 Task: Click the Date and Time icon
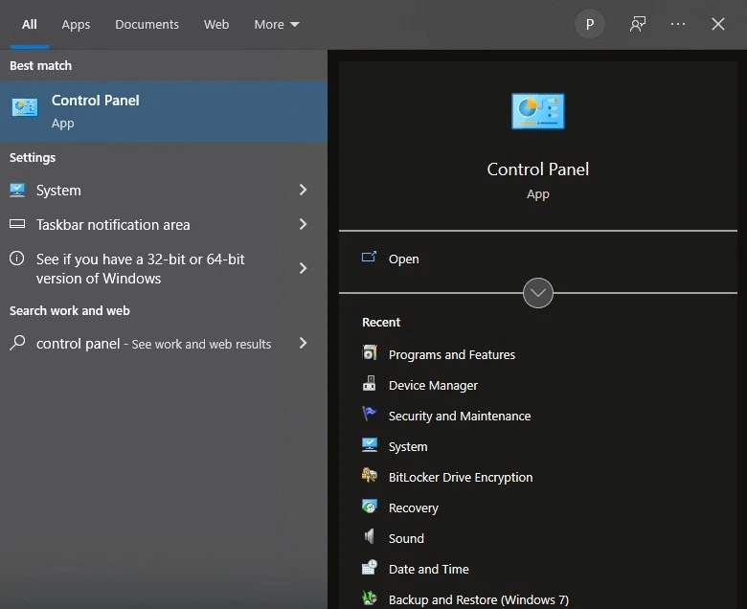click(370, 569)
